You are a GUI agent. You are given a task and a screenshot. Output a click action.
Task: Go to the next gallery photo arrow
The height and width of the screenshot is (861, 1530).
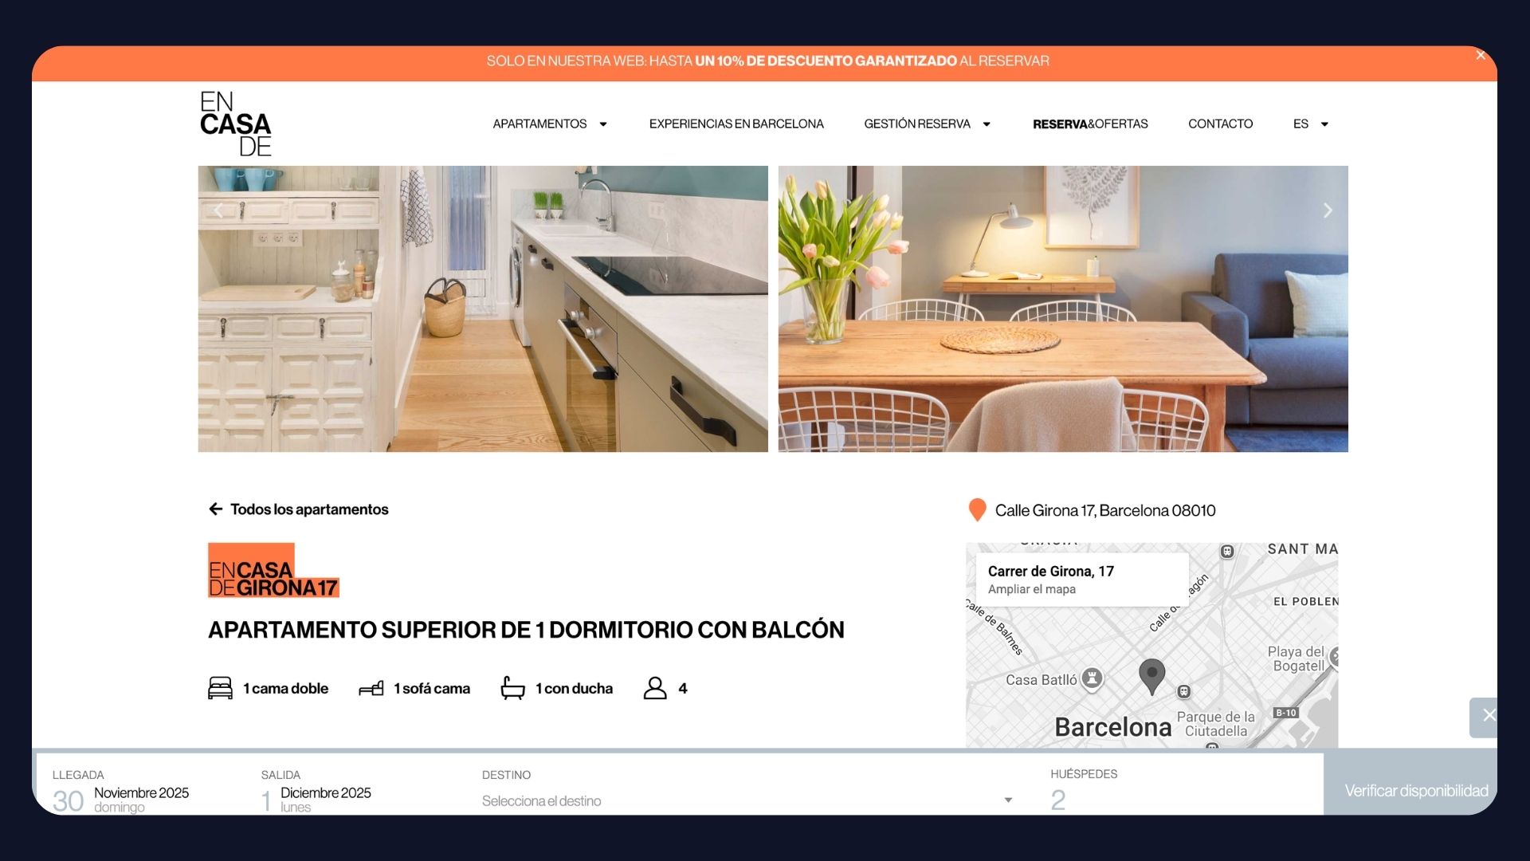point(1327,210)
